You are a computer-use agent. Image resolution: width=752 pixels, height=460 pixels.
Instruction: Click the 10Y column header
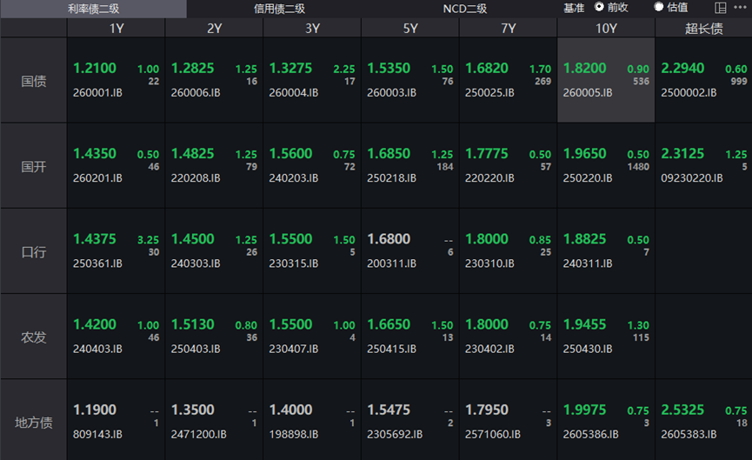(606, 28)
